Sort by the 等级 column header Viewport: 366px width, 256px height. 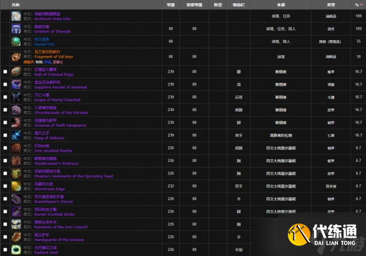(x=170, y=4)
